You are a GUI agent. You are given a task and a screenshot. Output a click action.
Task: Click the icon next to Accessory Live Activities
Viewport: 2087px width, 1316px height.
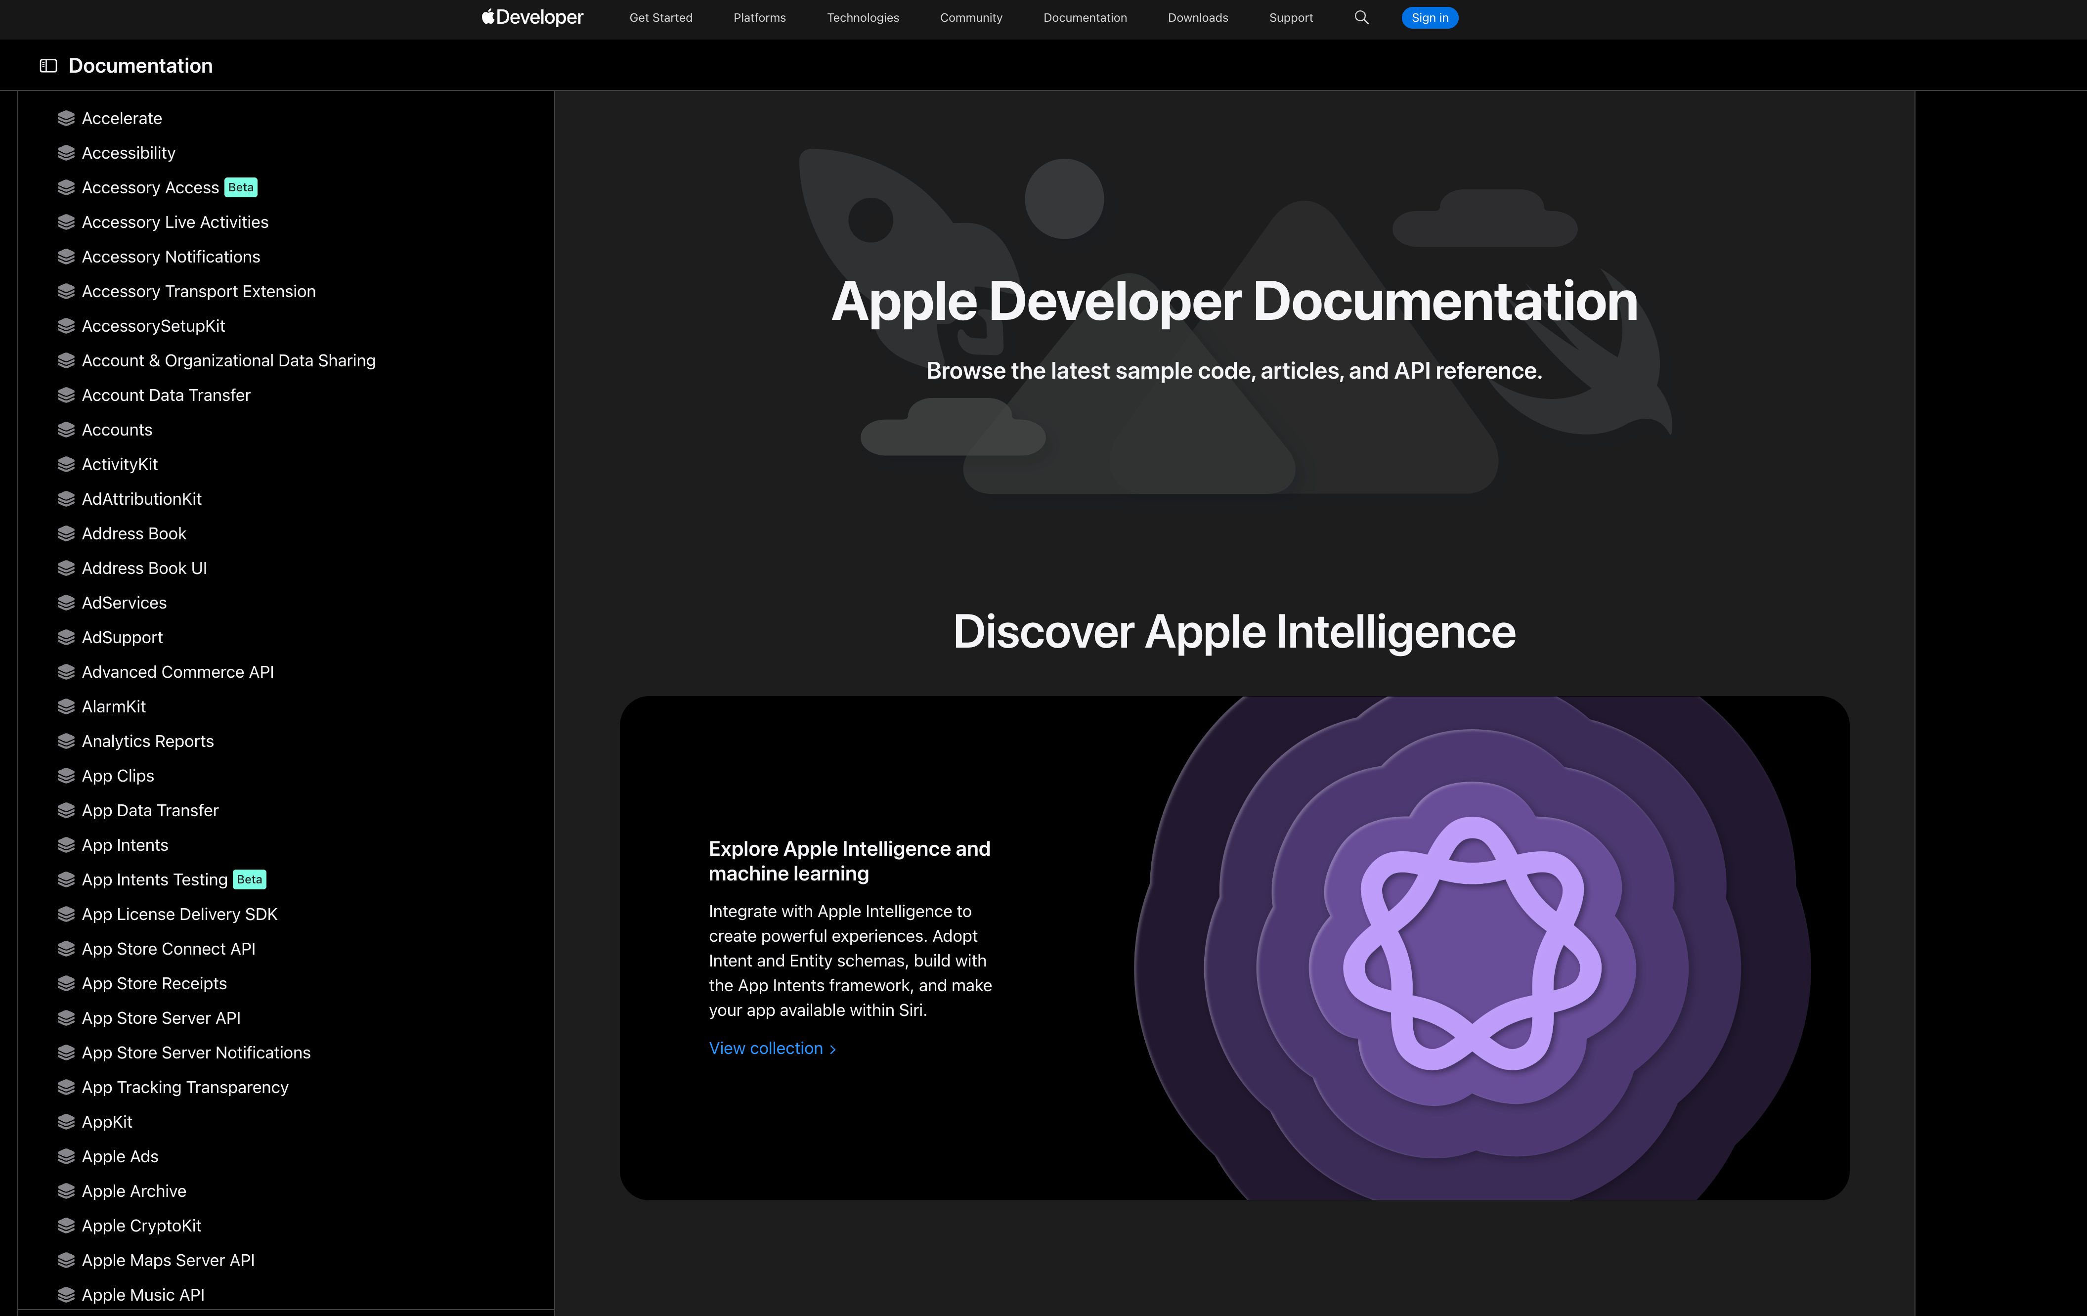coord(66,223)
